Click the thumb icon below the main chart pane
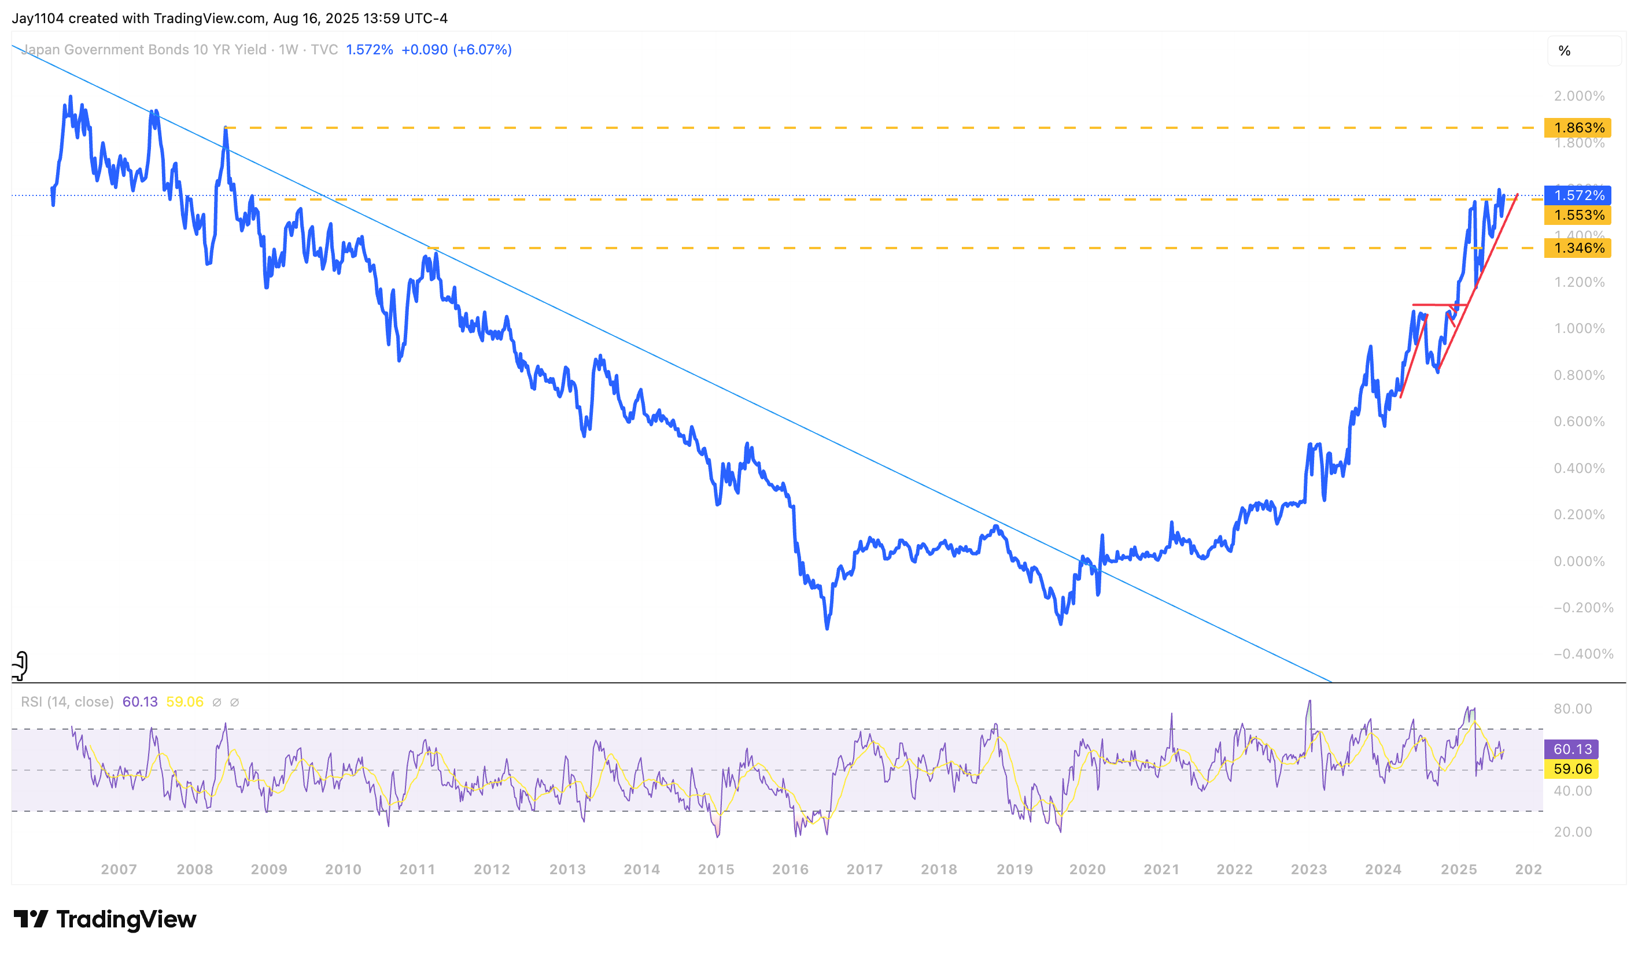This screenshot has height=954, width=1638. 20,664
